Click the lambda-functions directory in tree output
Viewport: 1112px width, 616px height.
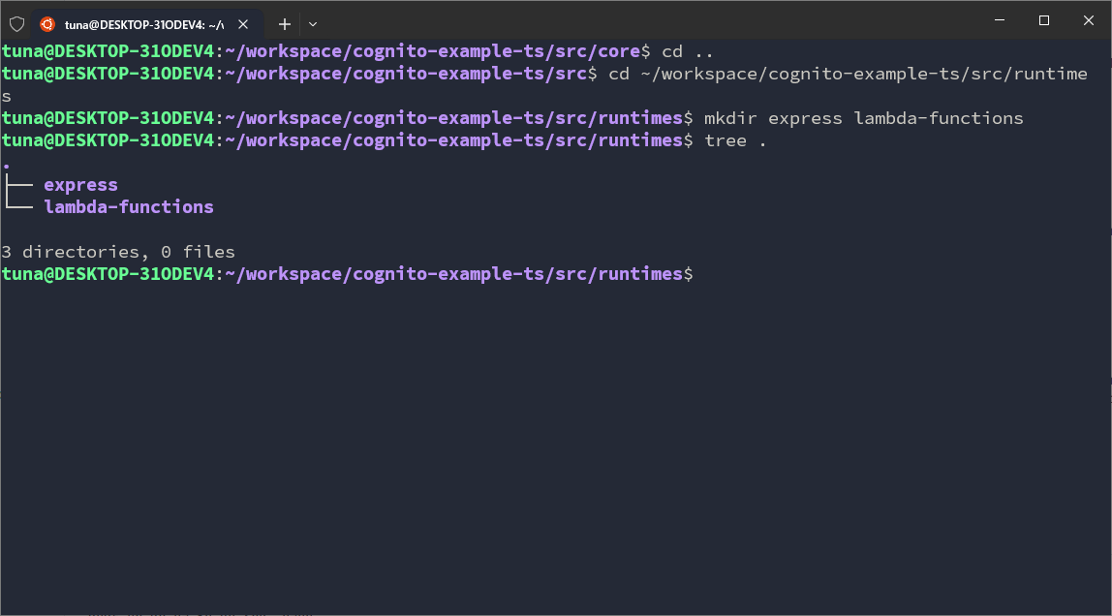(x=129, y=207)
